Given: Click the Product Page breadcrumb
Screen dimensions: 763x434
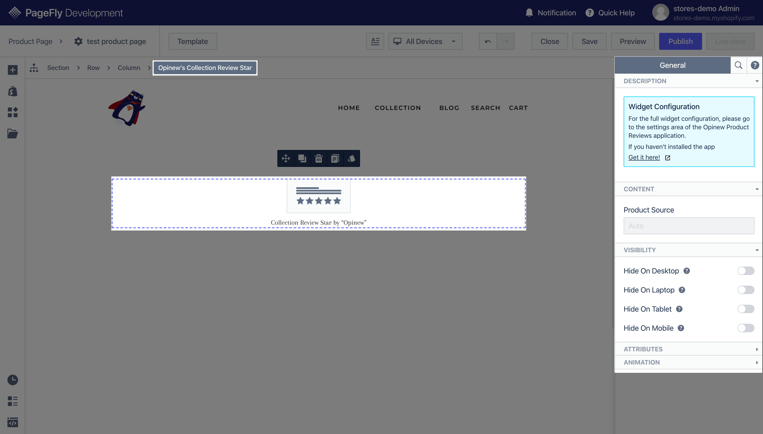Looking at the screenshot, I should point(30,41).
